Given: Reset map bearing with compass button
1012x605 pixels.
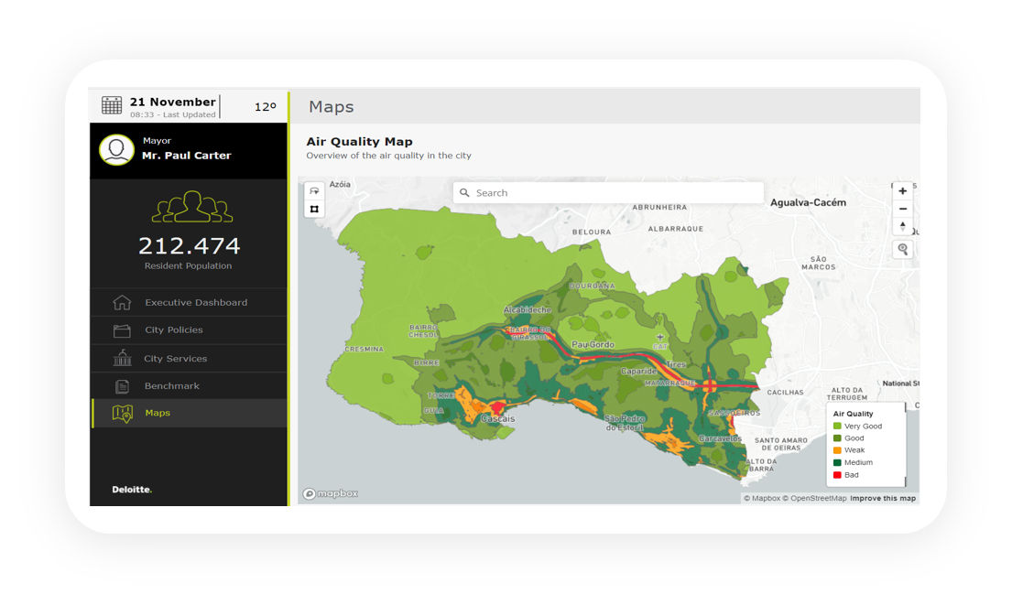Looking at the screenshot, I should point(903,226).
